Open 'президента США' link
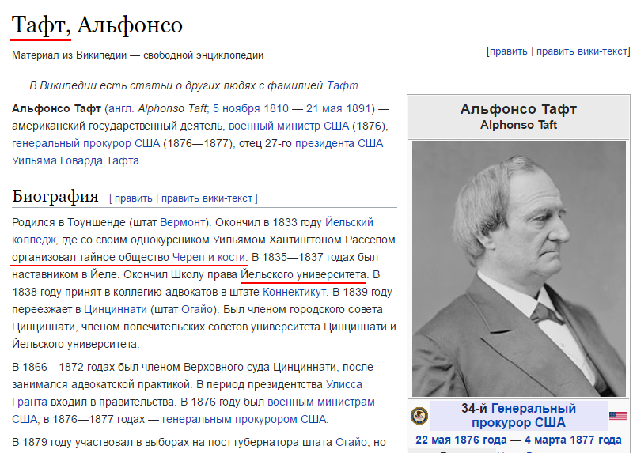 (x=339, y=143)
